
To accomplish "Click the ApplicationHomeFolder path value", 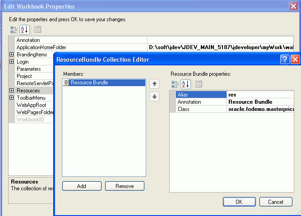I will [221, 47].
